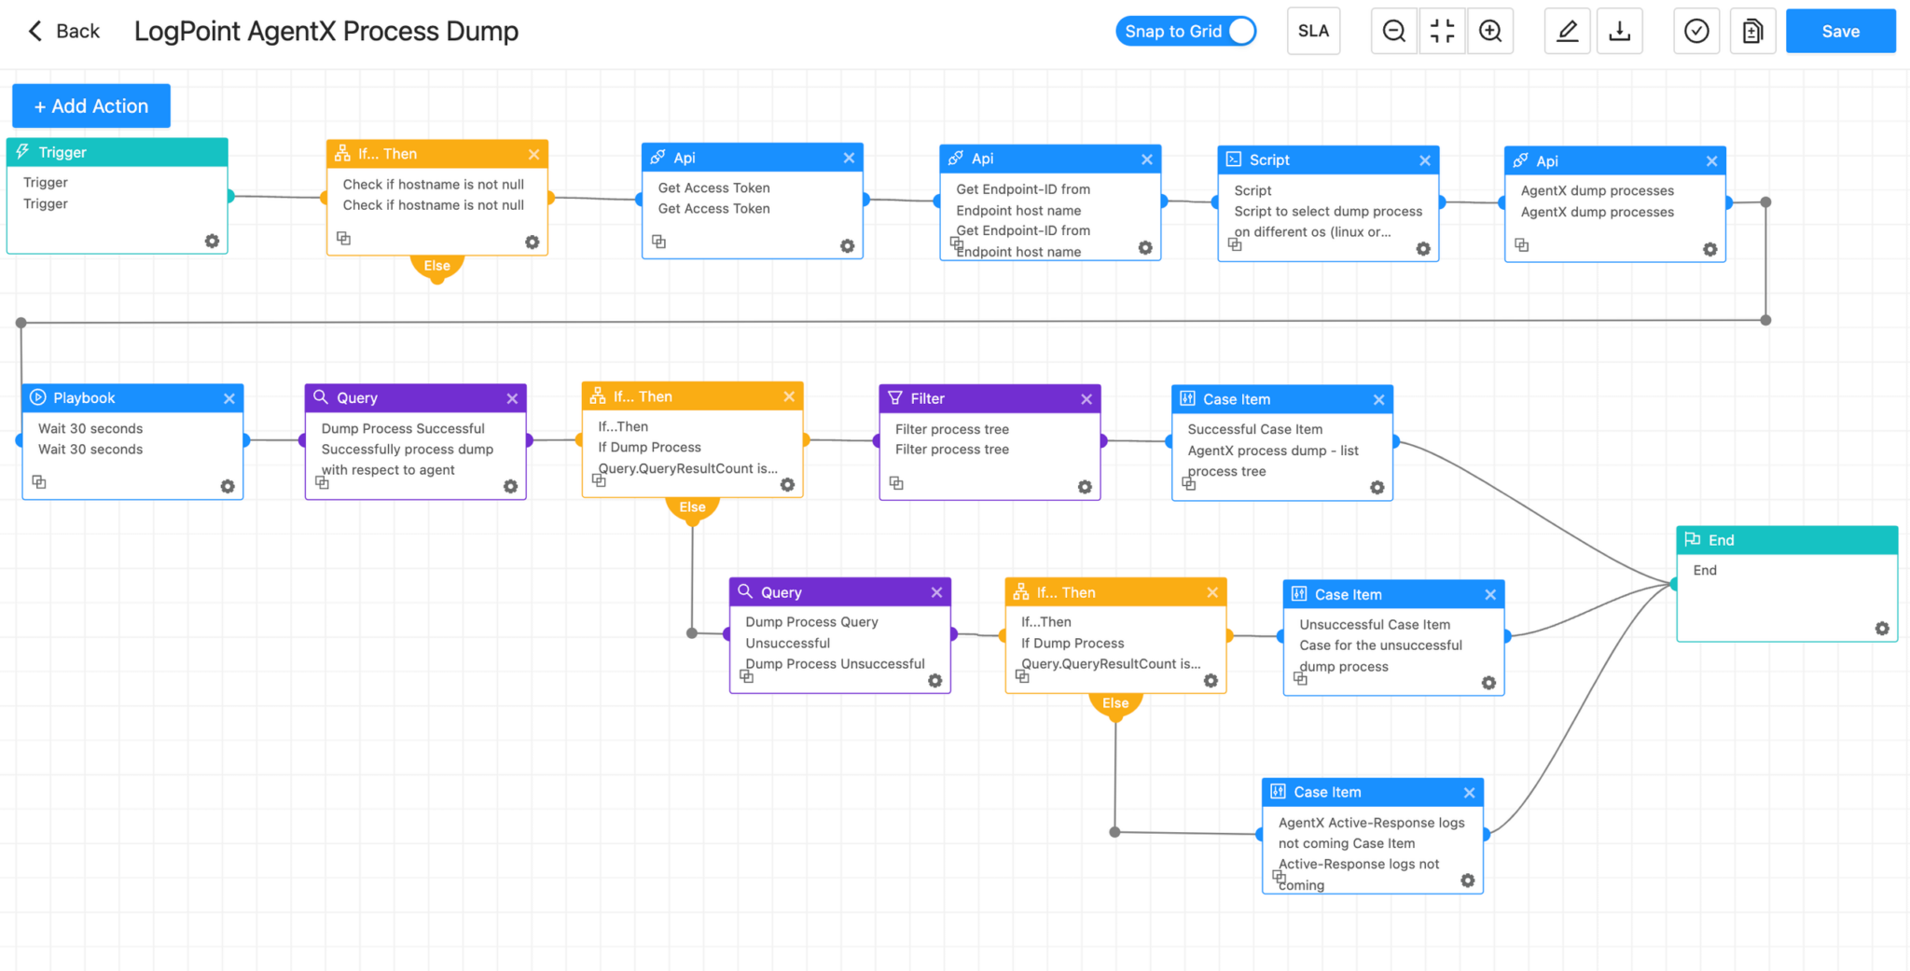Click the Add Action button
Image resolution: width=1910 pixels, height=971 pixels.
[91, 106]
